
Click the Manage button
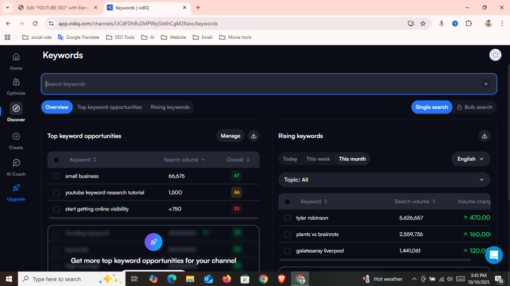coord(230,136)
